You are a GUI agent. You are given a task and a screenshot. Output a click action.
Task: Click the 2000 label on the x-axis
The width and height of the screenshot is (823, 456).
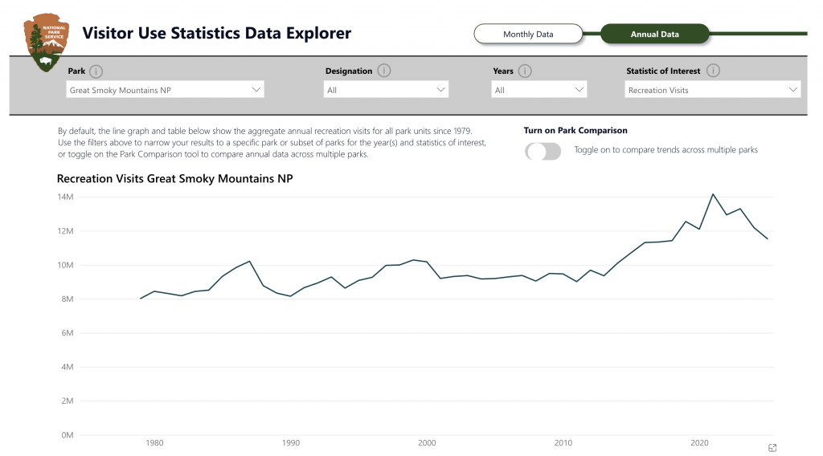(428, 442)
